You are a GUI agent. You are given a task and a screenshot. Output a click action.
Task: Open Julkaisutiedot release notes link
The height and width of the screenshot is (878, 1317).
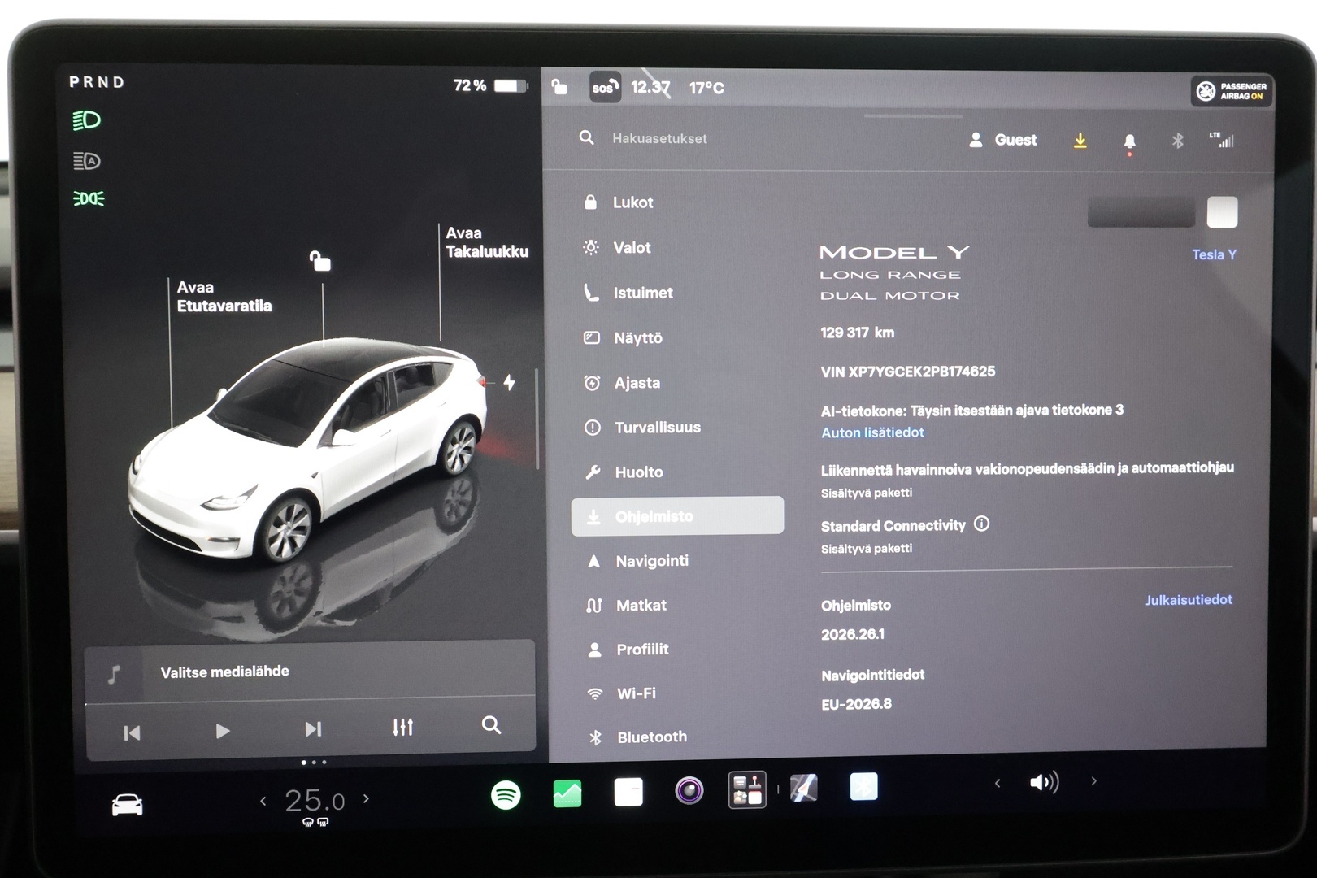tap(1189, 600)
